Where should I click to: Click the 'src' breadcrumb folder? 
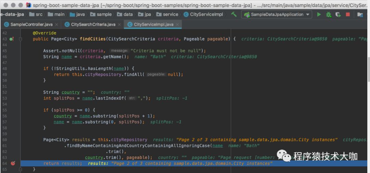pos(39,14)
